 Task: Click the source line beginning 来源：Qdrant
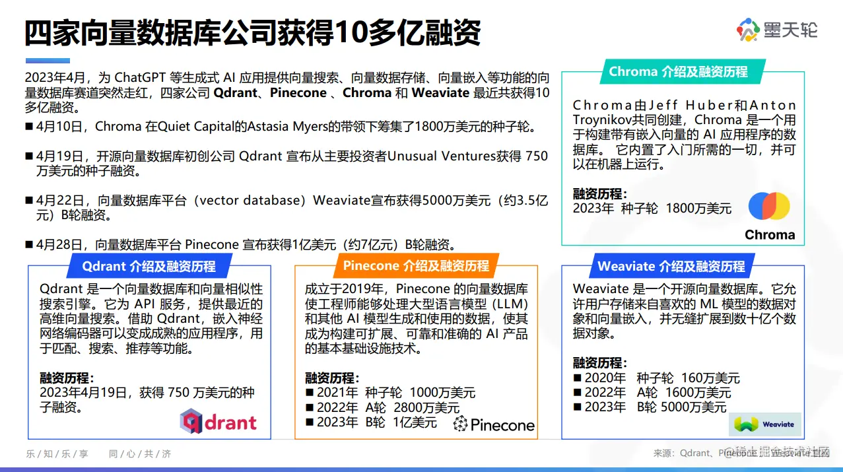pos(741,453)
